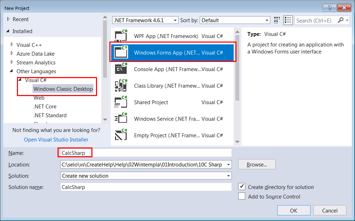Pick the Class Library template icon

pos(121,85)
